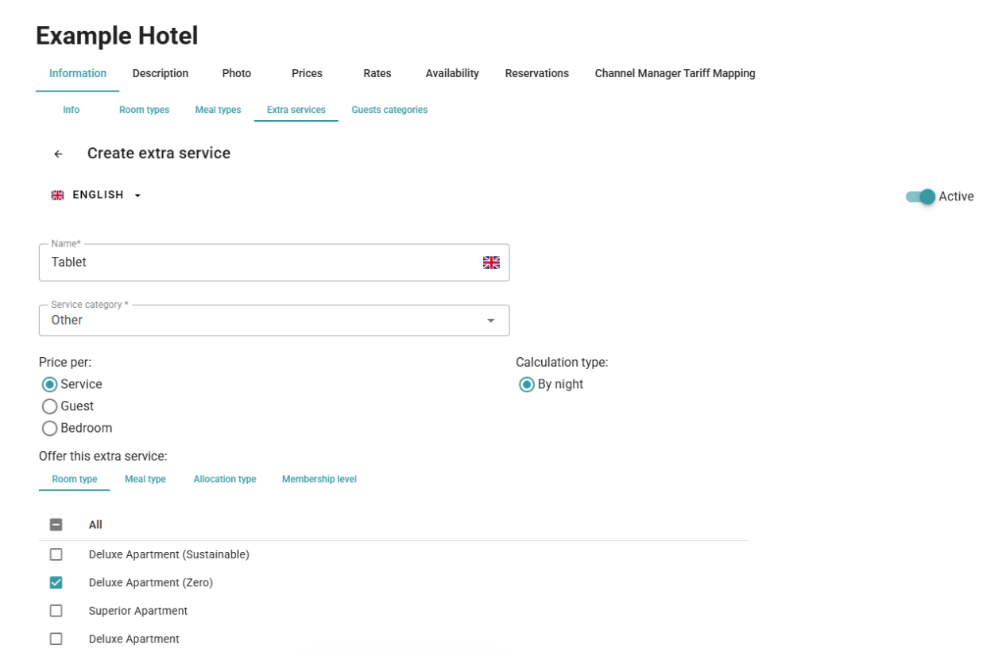Toggle the Active switch off
This screenshot has height=653, width=1002.
point(920,196)
